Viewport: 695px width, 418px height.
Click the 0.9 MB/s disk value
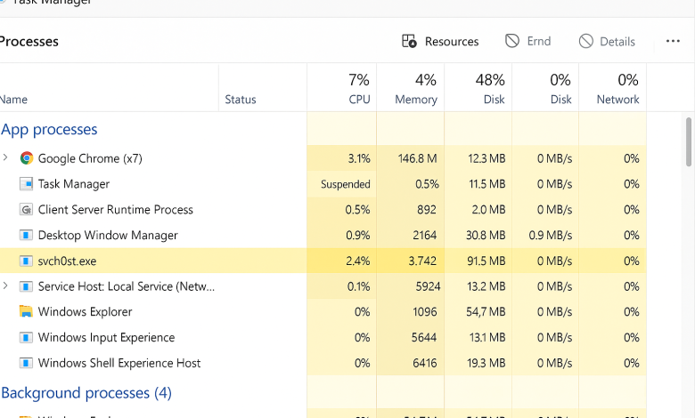(550, 236)
